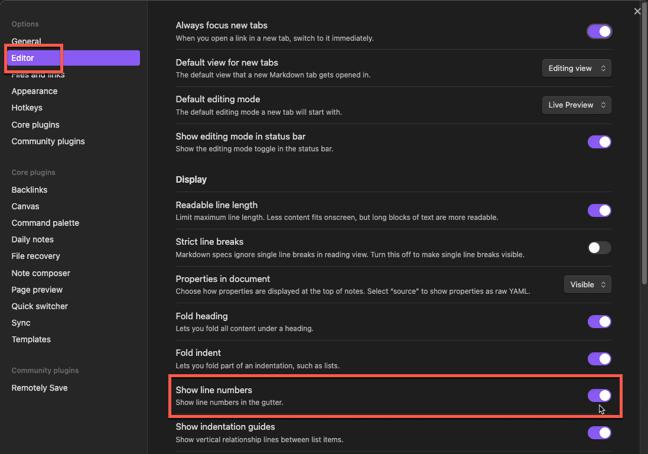Open the Default view for new tabs dropdown

pyautogui.click(x=577, y=68)
